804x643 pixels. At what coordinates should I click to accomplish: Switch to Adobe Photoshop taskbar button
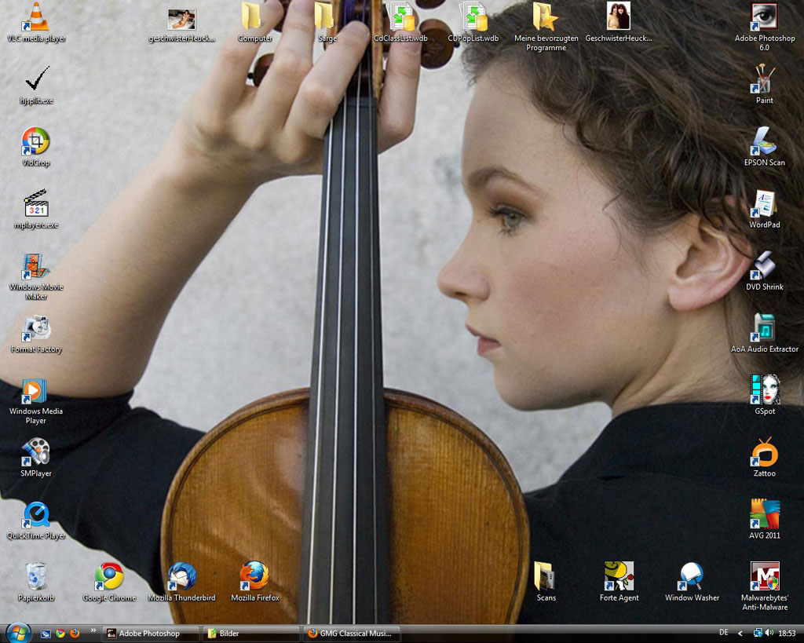151,634
